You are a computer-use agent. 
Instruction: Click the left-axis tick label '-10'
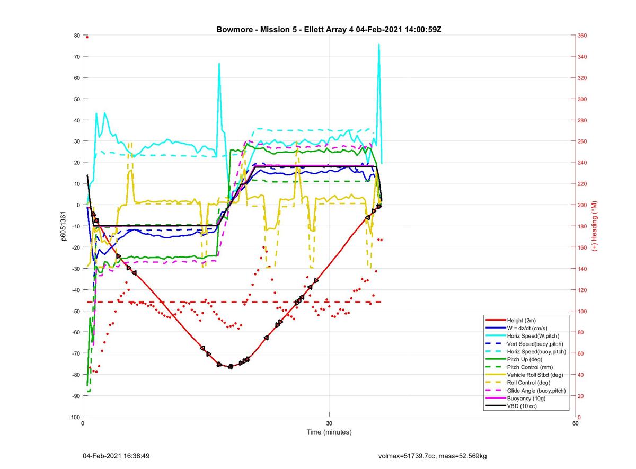(76, 226)
